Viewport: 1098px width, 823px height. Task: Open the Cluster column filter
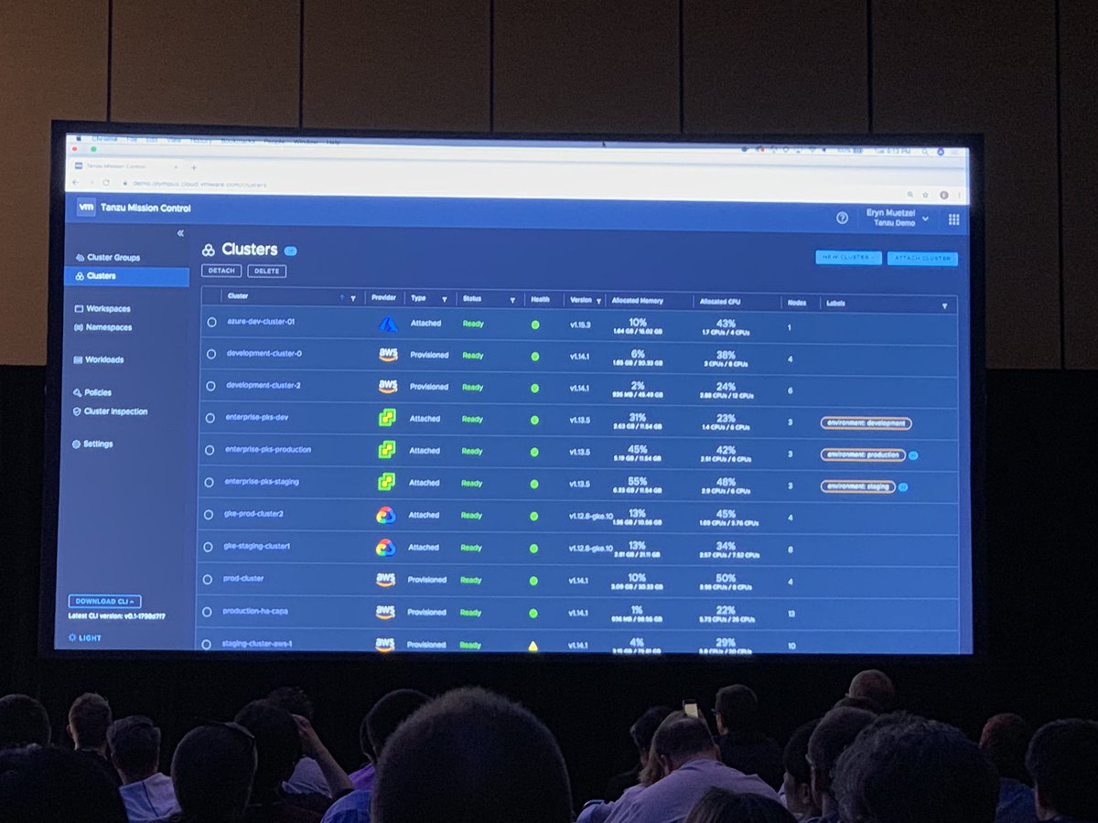pyautogui.click(x=353, y=298)
